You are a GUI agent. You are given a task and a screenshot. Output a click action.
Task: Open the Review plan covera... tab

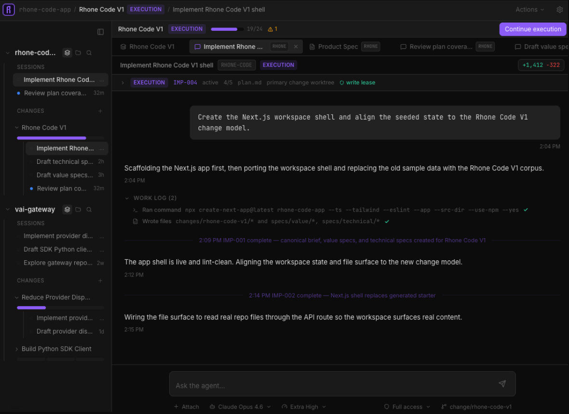[x=447, y=47]
